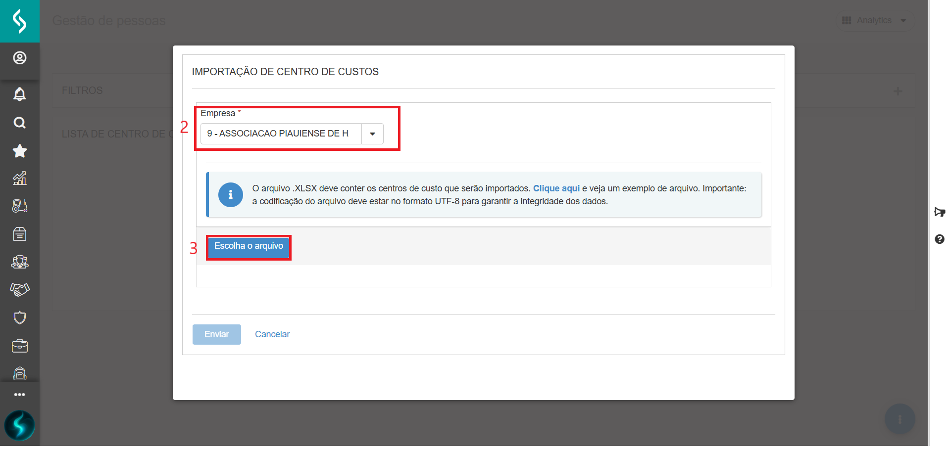The width and height of the screenshot is (949, 450).
Task: Click the three-dots more icon in sidebar
Action: [20, 395]
